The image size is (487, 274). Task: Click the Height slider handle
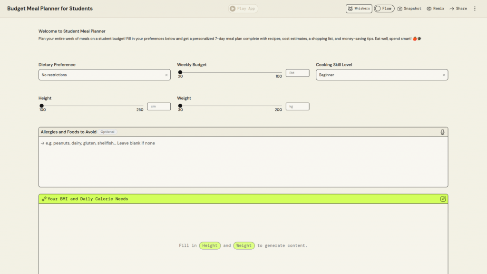click(42, 106)
